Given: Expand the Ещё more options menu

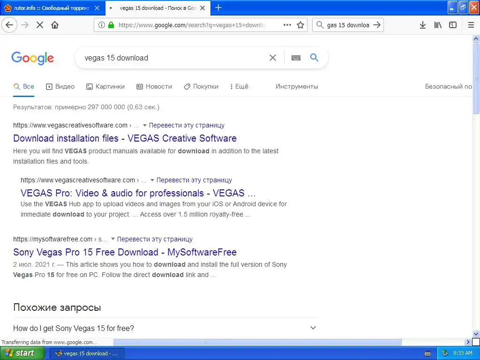Looking at the screenshot, I should [239, 87].
